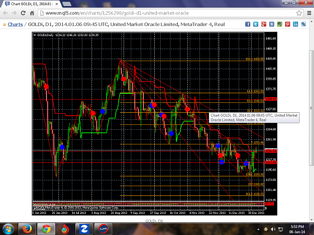Share chart on Facebook
The width and height of the screenshot is (314, 235).
(x=248, y=24)
